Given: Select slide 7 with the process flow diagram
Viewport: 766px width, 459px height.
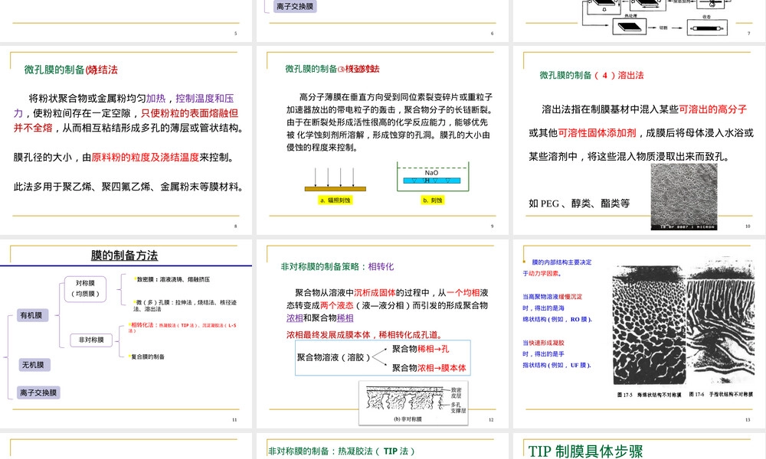Looking at the screenshot, I should click(x=639, y=21).
